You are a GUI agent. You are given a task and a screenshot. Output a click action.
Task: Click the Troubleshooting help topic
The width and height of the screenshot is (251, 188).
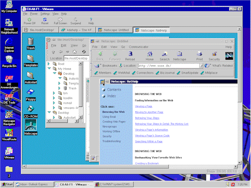111,141
